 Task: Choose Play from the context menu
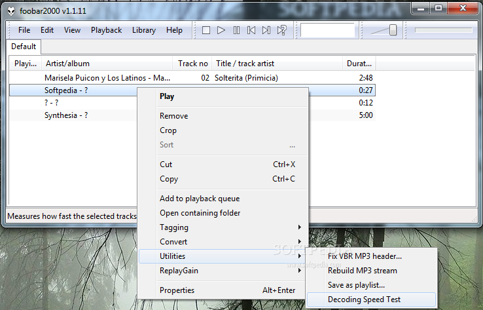point(223,96)
